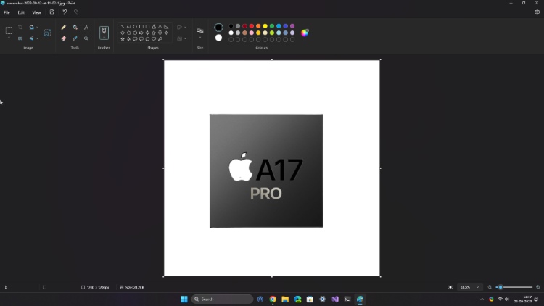Select Colour 1 black primary swatch
Screen dimensions: 544x306
[218, 28]
